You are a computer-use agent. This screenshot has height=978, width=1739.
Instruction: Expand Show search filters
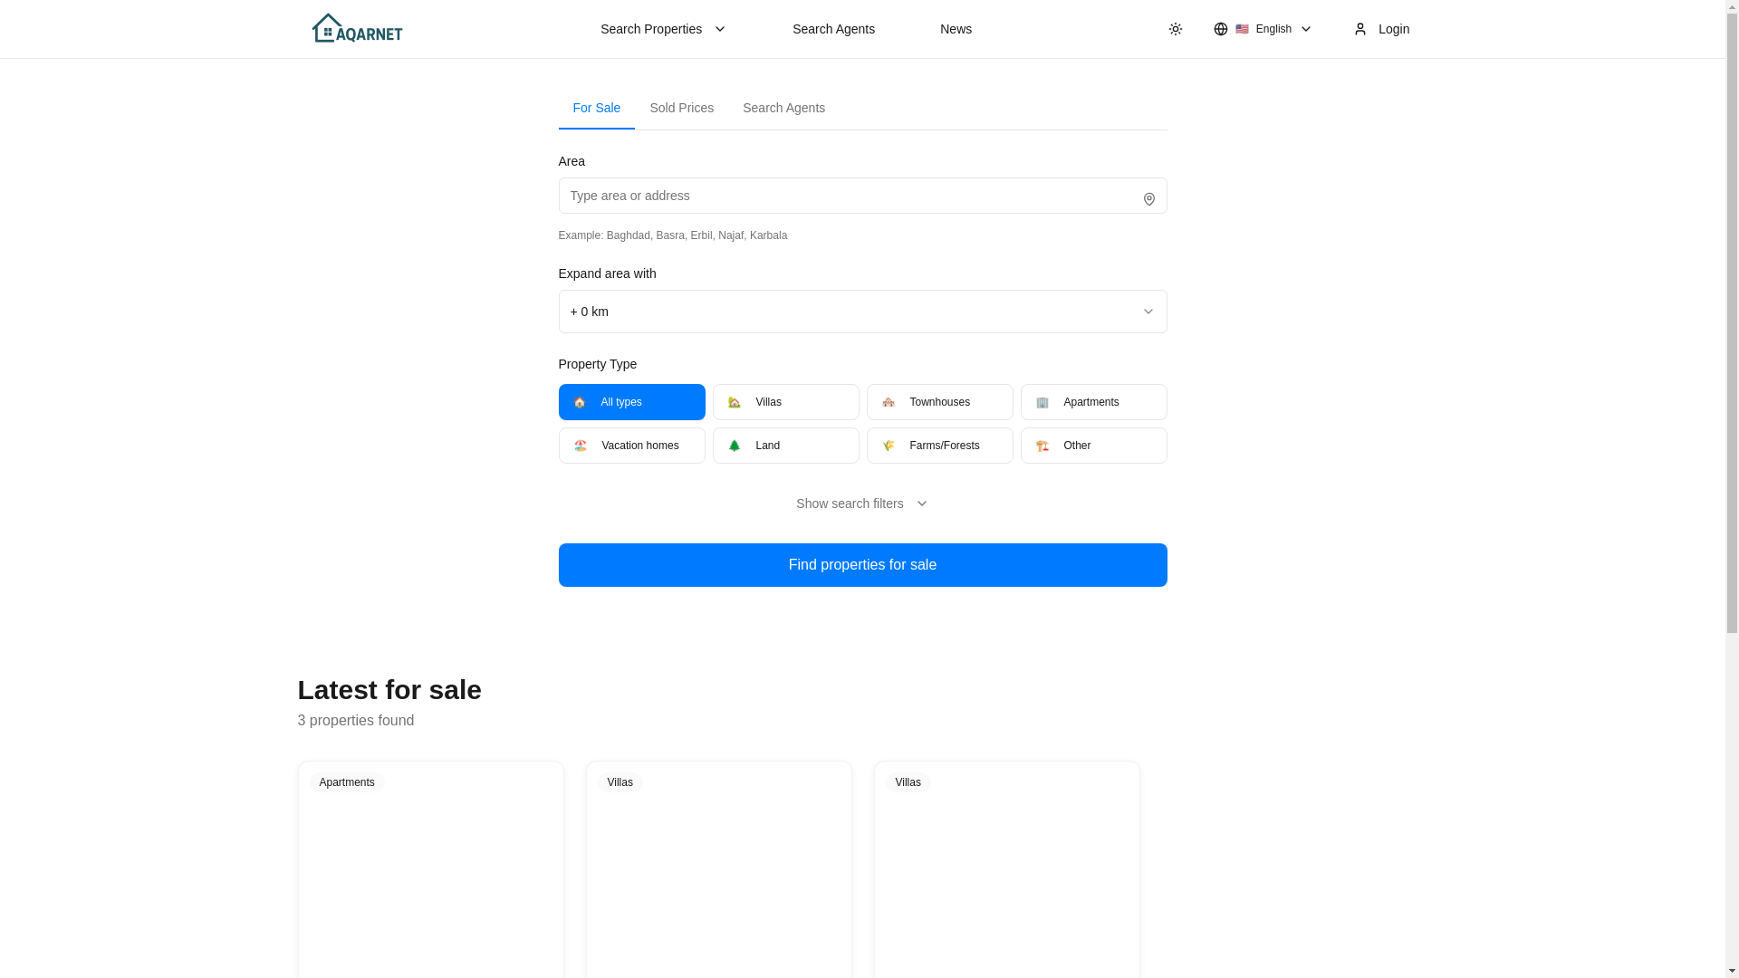[862, 503]
